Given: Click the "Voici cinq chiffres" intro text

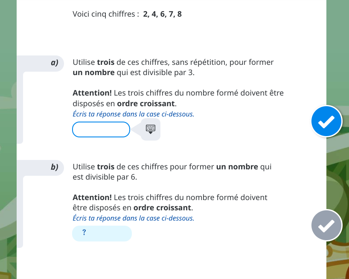Looking at the screenshot, I should (106, 14).
